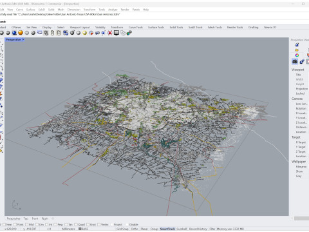Viewport: 309px width, 232px height.
Task: Click the dark gray sphere icon left of the highlighted toolbar icon
Action: coord(33,33)
